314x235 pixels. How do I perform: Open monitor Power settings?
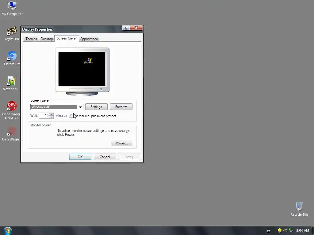122,143
